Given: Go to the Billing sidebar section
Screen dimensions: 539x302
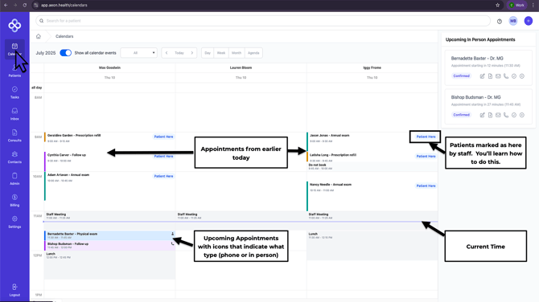Looking at the screenshot, I should coord(14,201).
